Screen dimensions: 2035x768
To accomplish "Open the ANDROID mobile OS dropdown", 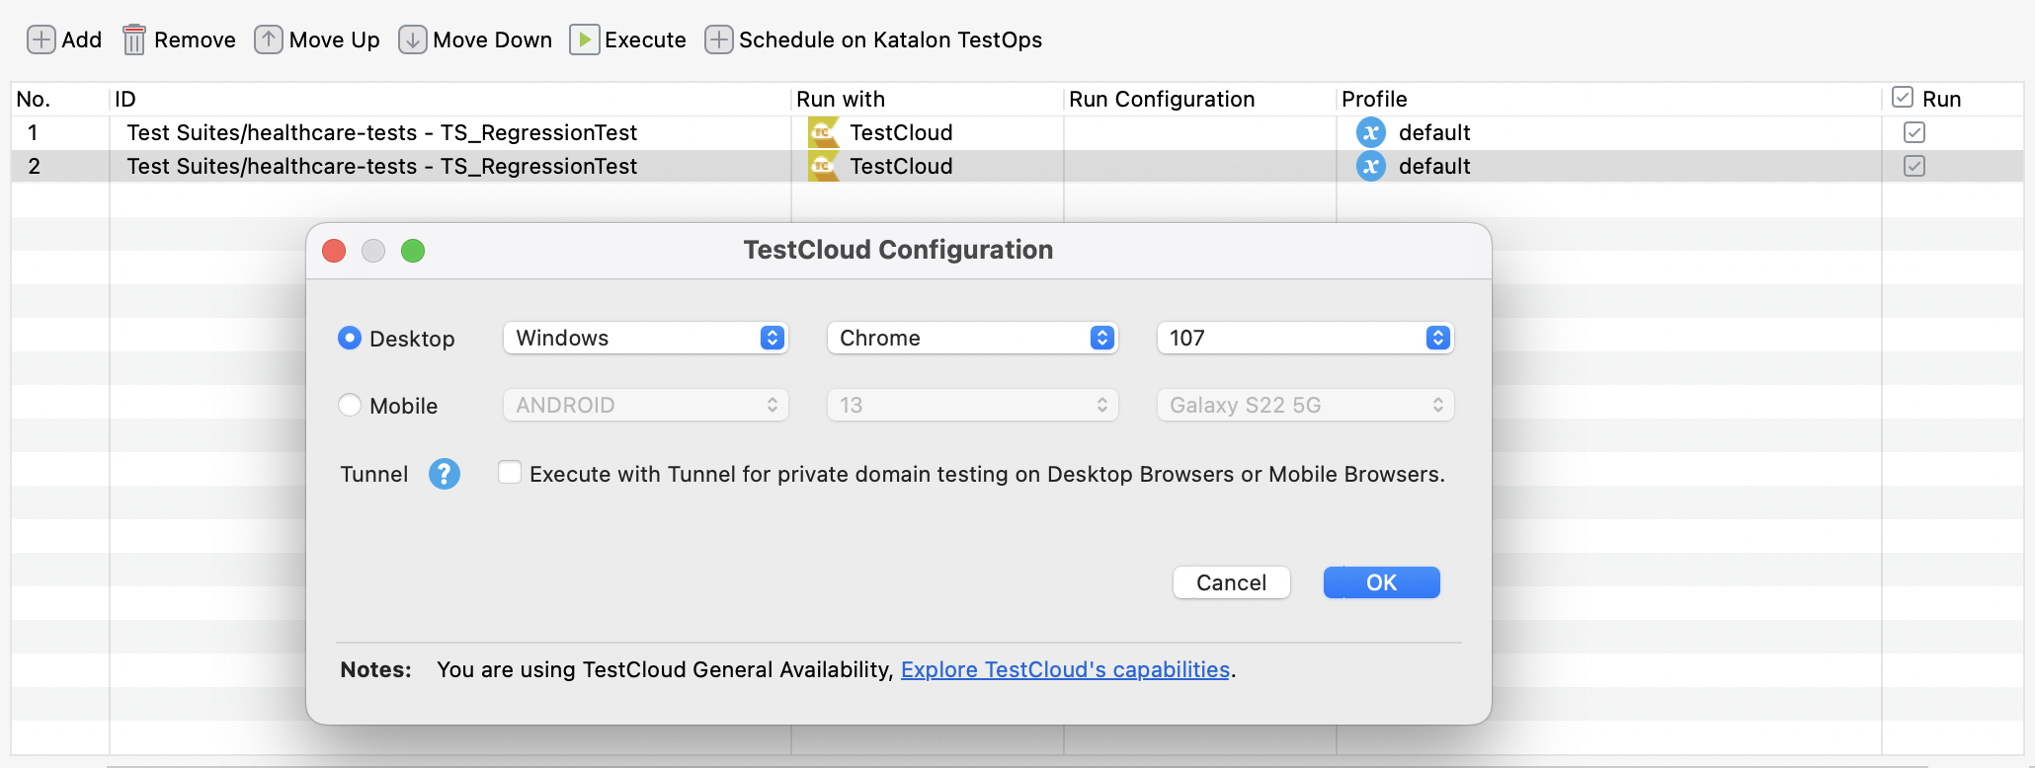I will click(646, 405).
